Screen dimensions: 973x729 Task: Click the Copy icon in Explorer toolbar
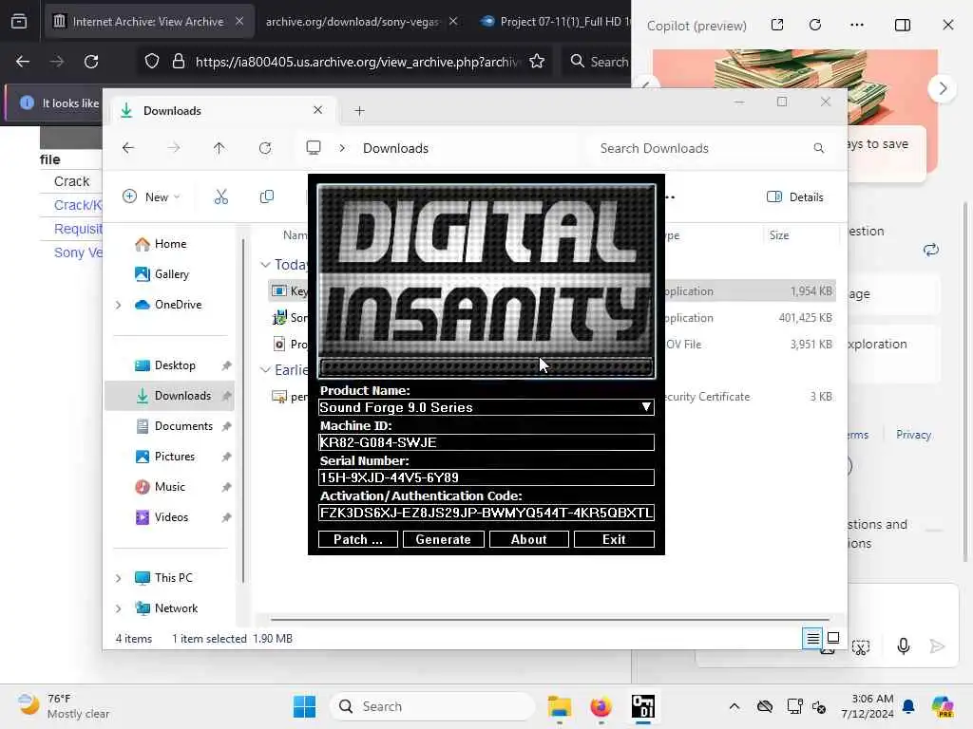267,197
